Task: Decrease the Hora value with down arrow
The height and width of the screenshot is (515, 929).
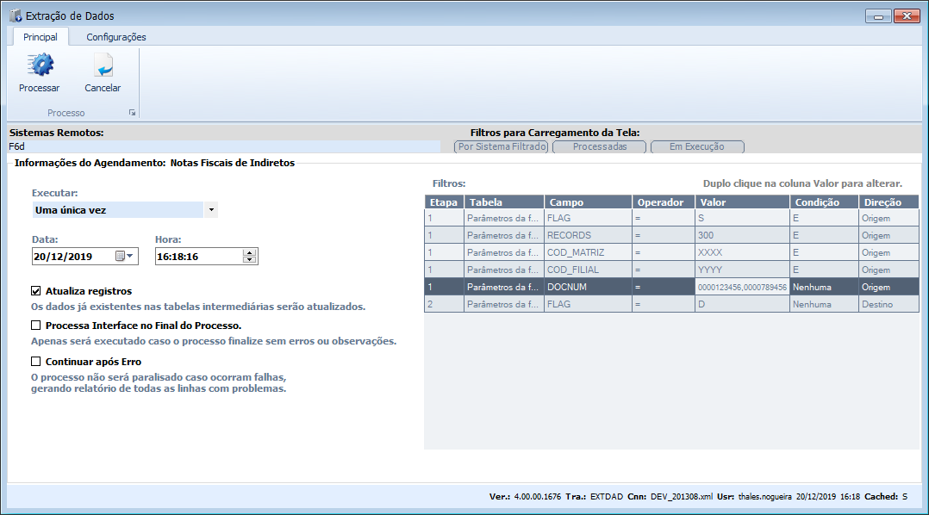Action: 250,260
